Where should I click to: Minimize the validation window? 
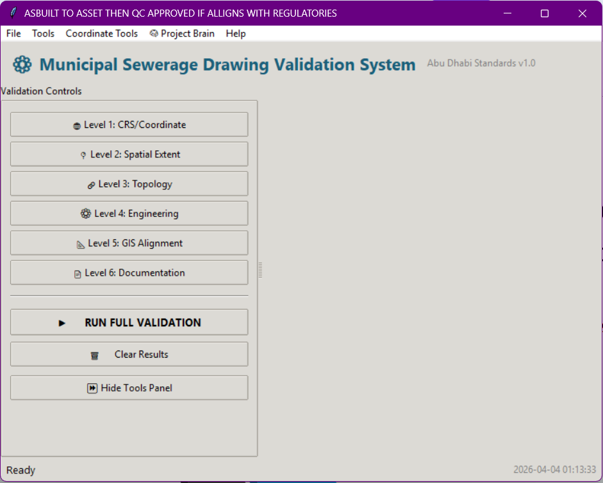(508, 13)
